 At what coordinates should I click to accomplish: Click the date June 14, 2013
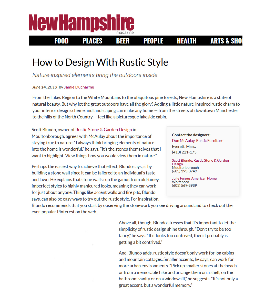tap(45, 87)
